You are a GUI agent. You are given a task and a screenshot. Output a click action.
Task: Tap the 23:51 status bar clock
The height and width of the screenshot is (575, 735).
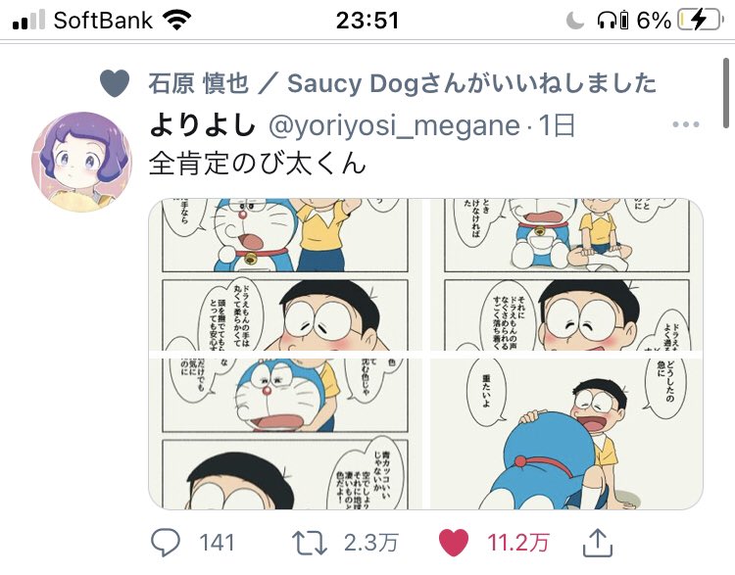(x=368, y=20)
